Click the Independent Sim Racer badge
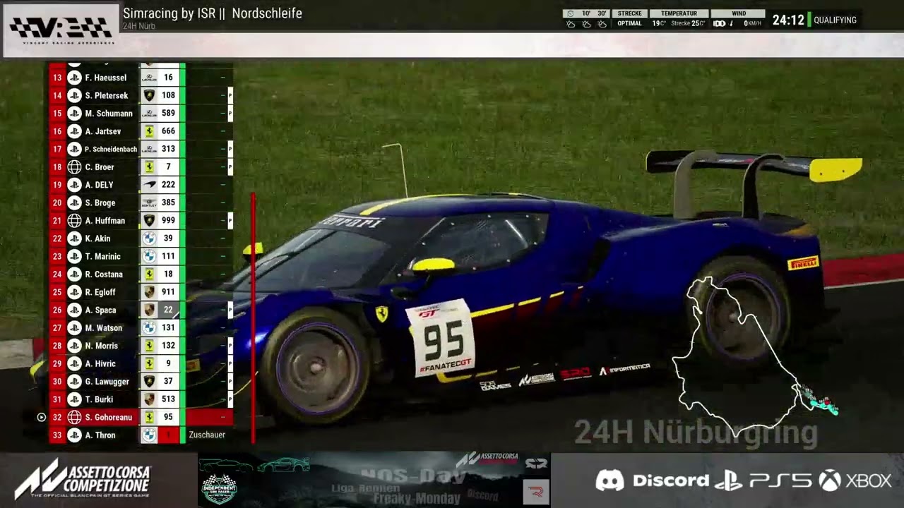The height and width of the screenshot is (508, 904). (220, 489)
